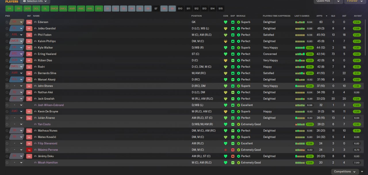The image size is (368, 175).
Task: Click Kalvin Phillips' condition heart icon
Action: [225, 41]
